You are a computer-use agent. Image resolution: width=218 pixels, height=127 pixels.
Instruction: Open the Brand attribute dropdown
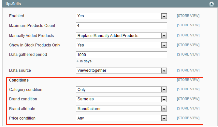[x=121, y=109]
